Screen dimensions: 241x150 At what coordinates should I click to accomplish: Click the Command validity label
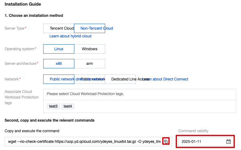[x=193, y=131]
